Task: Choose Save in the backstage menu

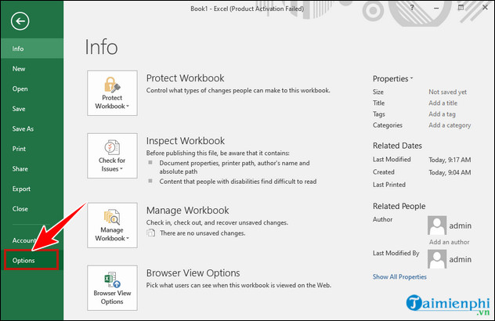Action: (x=32, y=109)
